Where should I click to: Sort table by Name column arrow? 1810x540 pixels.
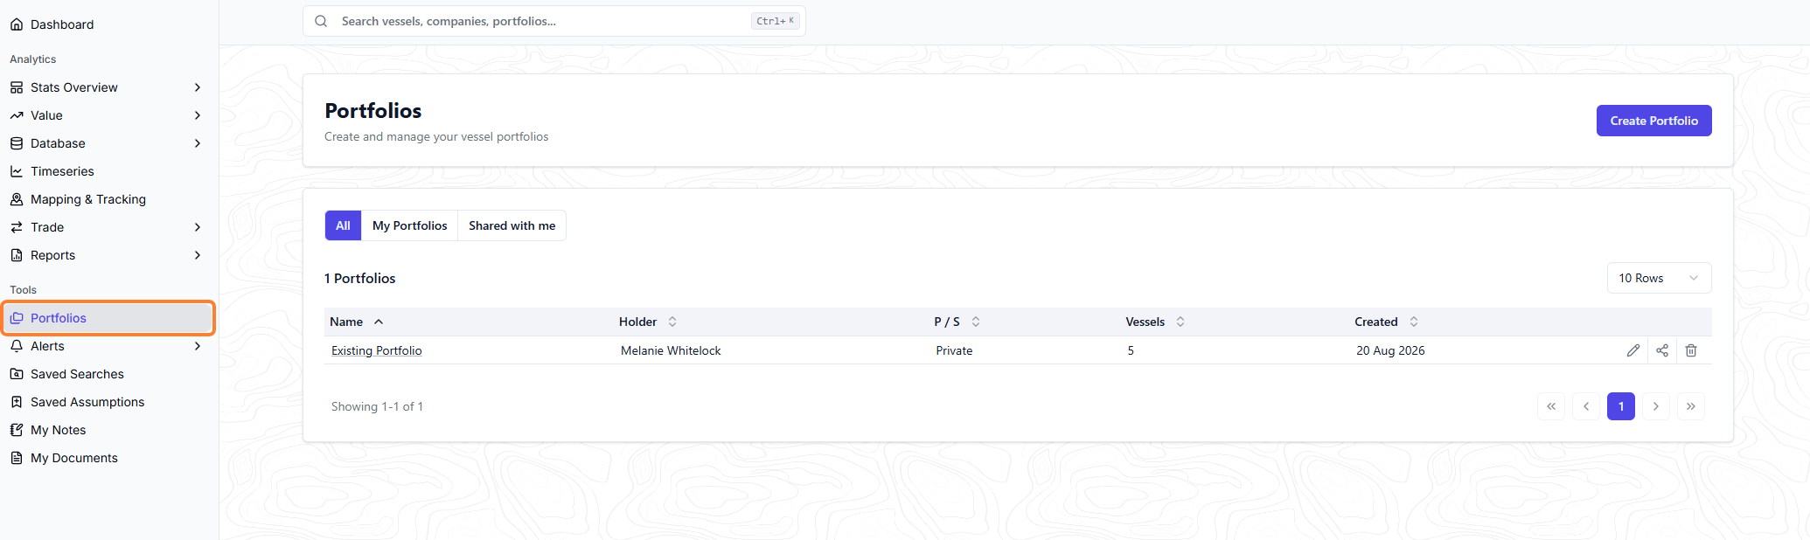[x=379, y=322]
